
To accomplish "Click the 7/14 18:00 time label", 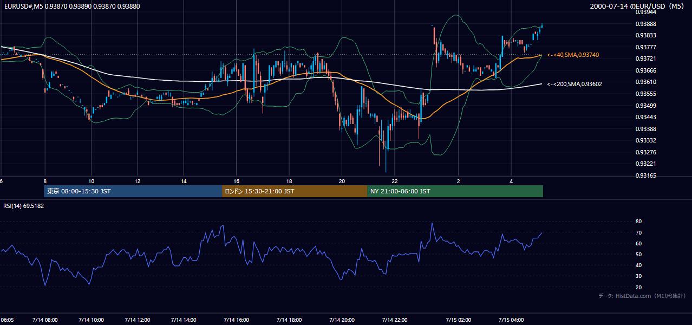I will (x=290, y=320).
